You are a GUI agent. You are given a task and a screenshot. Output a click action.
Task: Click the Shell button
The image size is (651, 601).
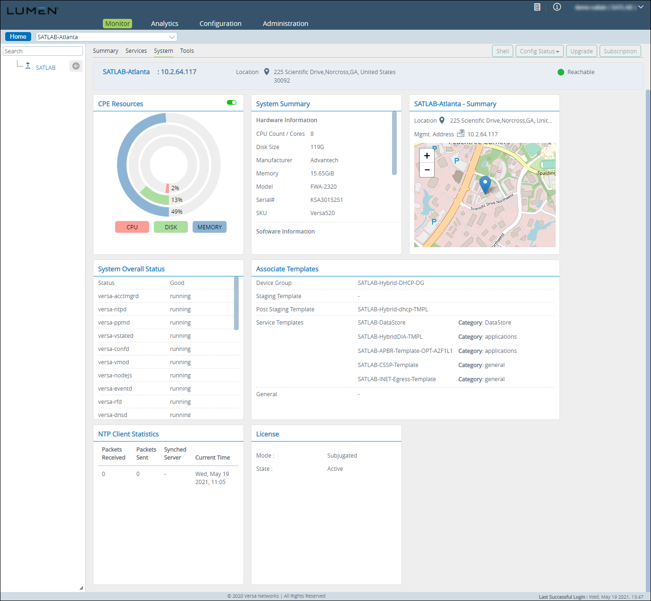[502, 51]
